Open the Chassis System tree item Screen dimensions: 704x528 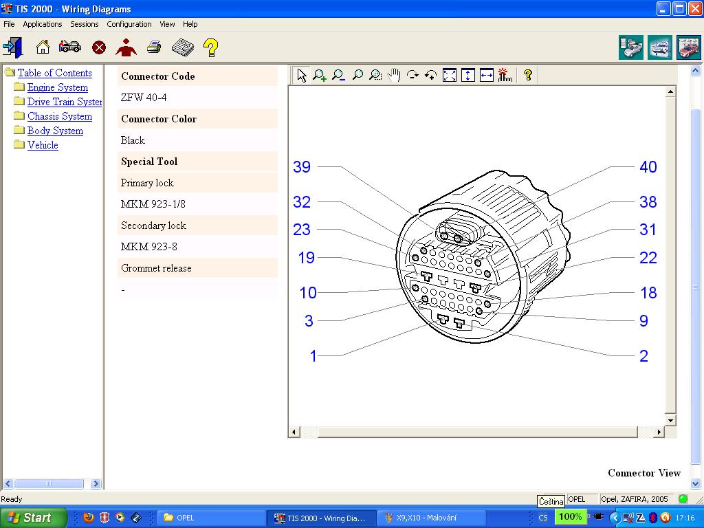59,116
